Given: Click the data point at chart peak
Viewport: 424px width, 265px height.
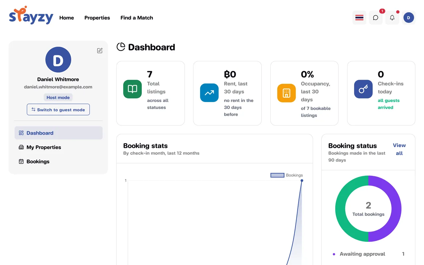Looking at the screenshot, I should click(x=302, y=181).
